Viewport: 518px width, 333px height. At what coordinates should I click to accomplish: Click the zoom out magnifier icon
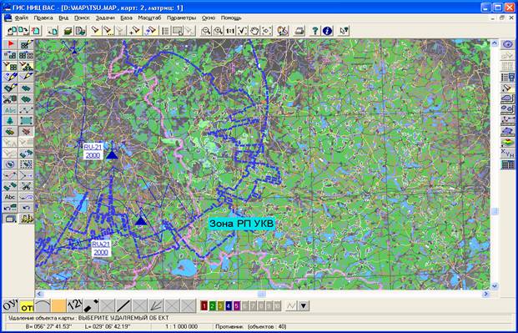click(206, 31)
